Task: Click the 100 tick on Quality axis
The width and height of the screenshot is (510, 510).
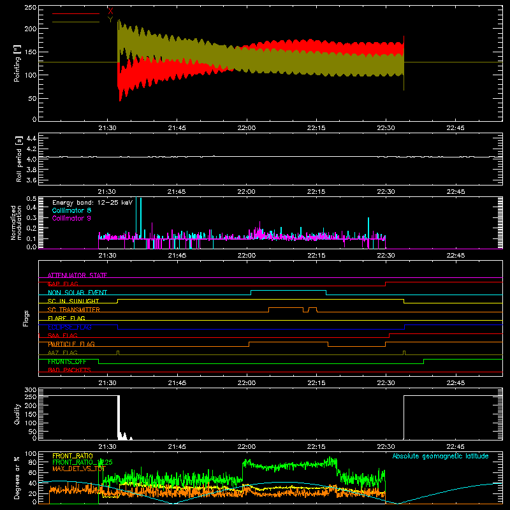Action: 30,423
